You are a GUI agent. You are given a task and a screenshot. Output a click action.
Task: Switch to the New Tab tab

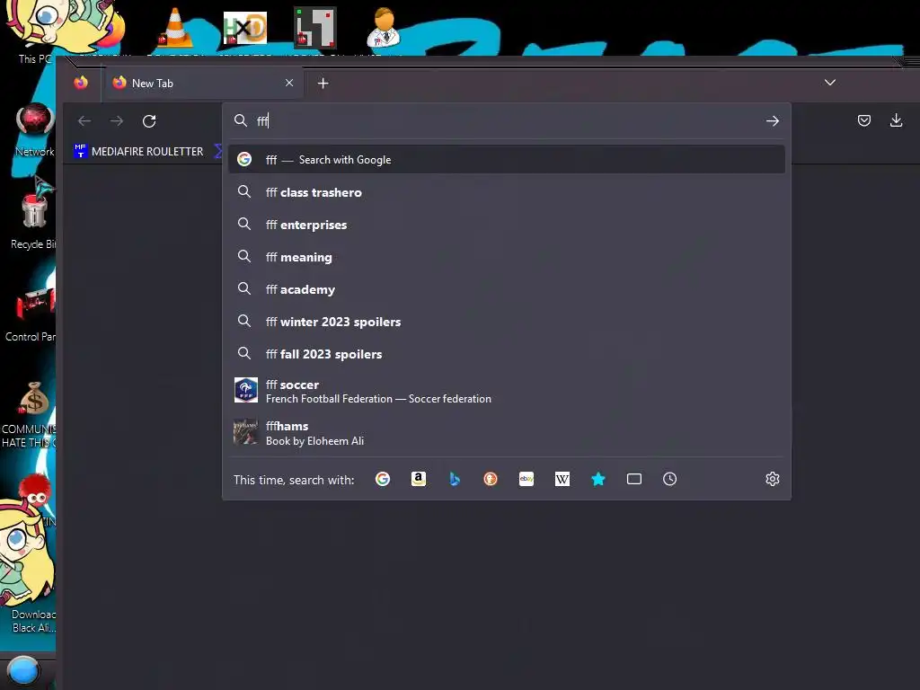(x=204, y=83)
